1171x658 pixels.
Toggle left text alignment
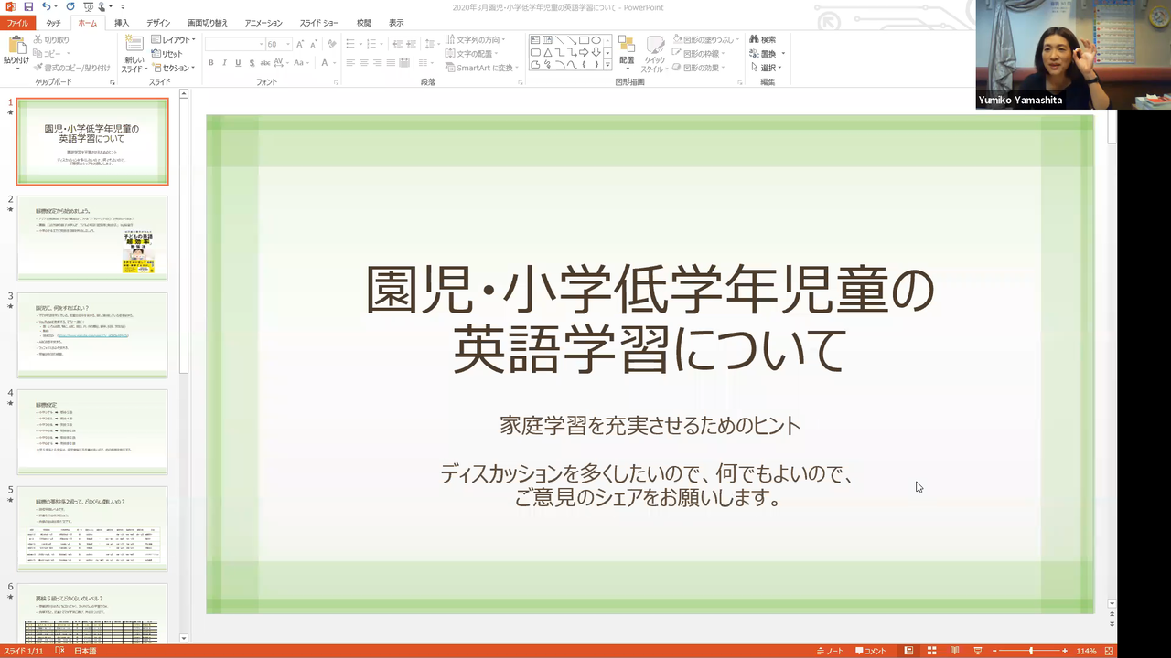tap(350, 63)
